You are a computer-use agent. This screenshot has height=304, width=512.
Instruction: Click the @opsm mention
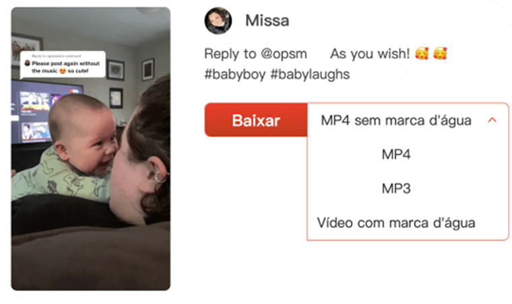tap(284, 54)
